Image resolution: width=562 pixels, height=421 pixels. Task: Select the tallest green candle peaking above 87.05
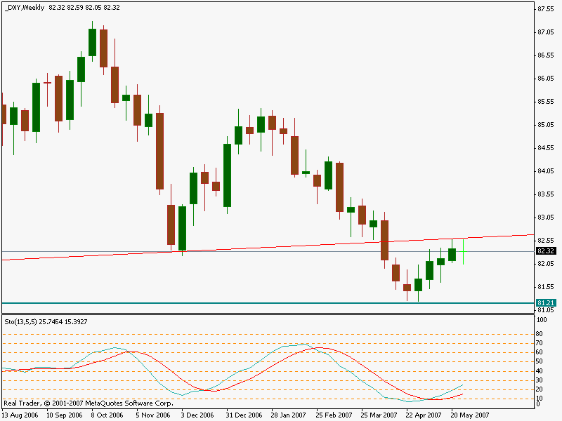pos(92,42)
